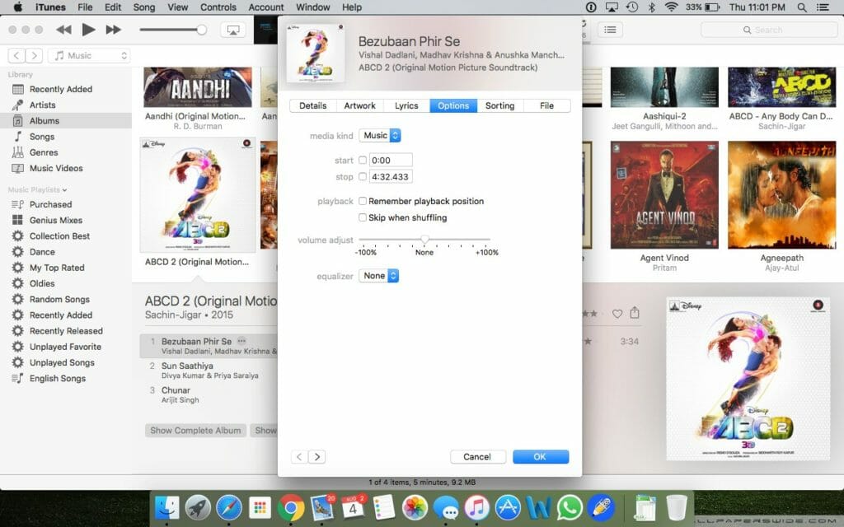Image resolution: width=844 pixels, height=527 pixels.
Task: Open iTunes list view options icon
Action: [609, 30]
